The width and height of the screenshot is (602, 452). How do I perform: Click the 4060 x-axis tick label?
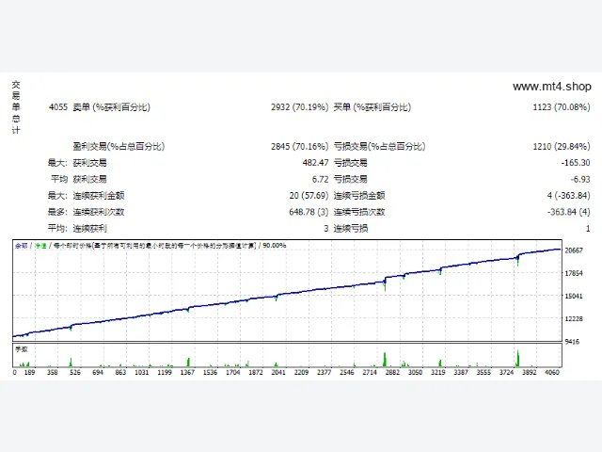click(552, 373)
